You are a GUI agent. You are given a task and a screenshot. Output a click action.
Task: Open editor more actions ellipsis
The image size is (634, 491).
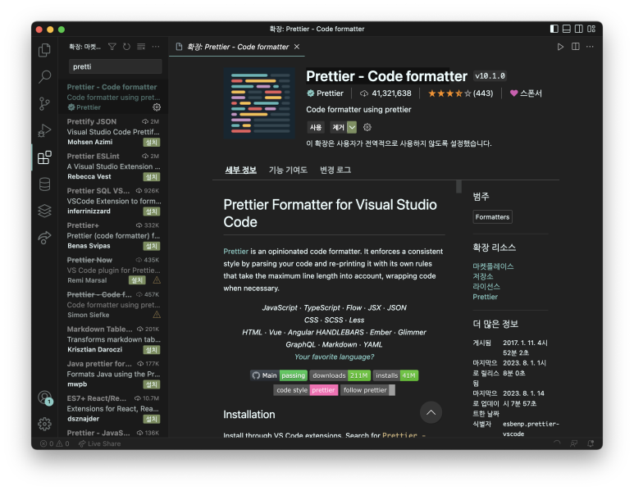[590, 47]
